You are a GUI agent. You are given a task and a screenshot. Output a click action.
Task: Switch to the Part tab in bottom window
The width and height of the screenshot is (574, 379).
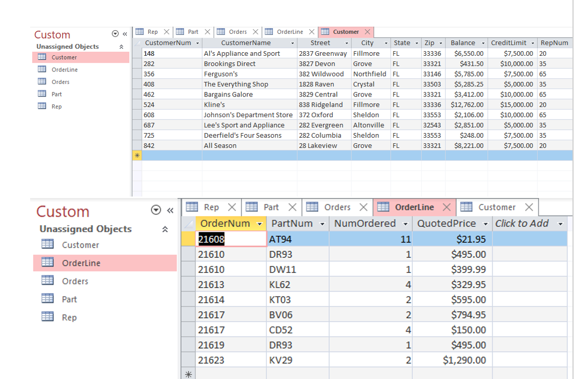[x=271, y=207]
